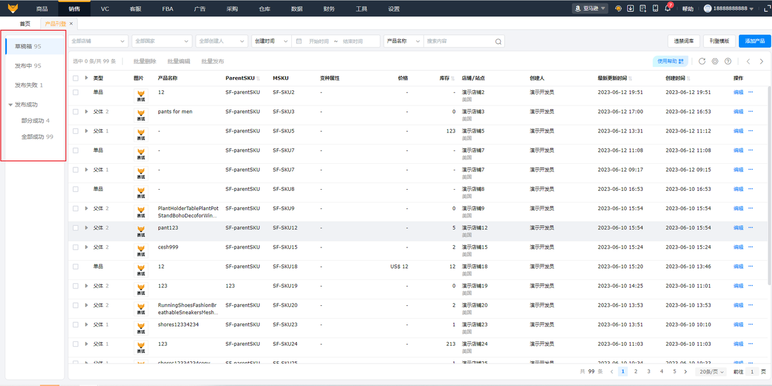
Task: Toggle the select-all checkbox in table header
Action: [x=75, y=78]
